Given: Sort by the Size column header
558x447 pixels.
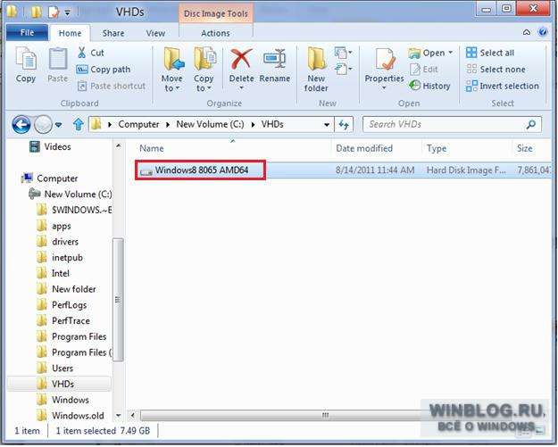Looking at the screenshot, I should point(525,148).
